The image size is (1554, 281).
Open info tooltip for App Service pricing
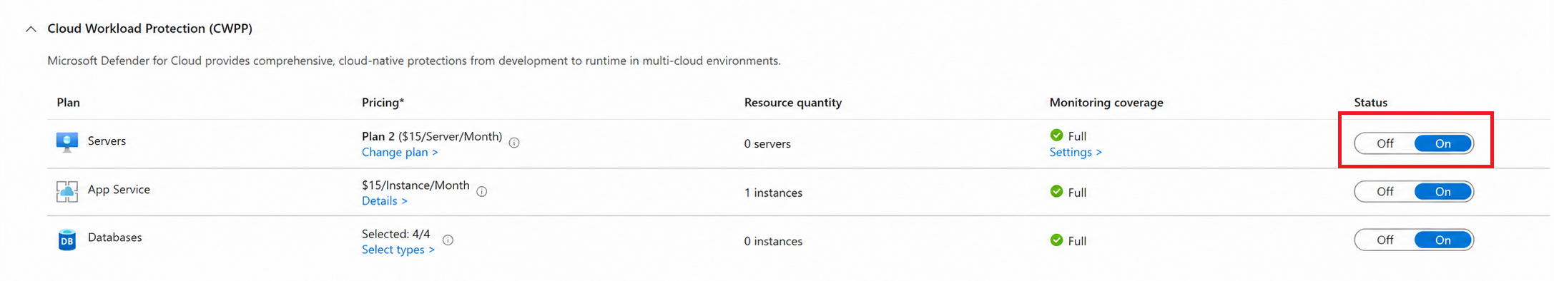(x=482, y=191)
